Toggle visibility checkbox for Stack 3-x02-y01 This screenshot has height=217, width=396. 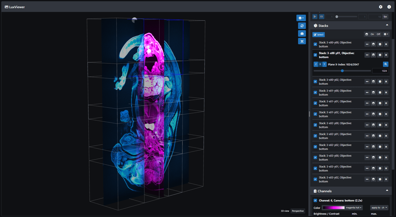click(x=315, y=136)
